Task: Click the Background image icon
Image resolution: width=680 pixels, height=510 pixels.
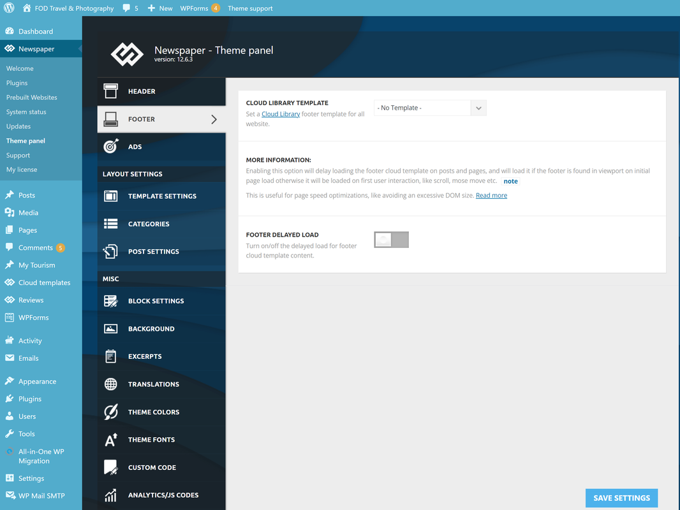Action: tap(110, 328)
